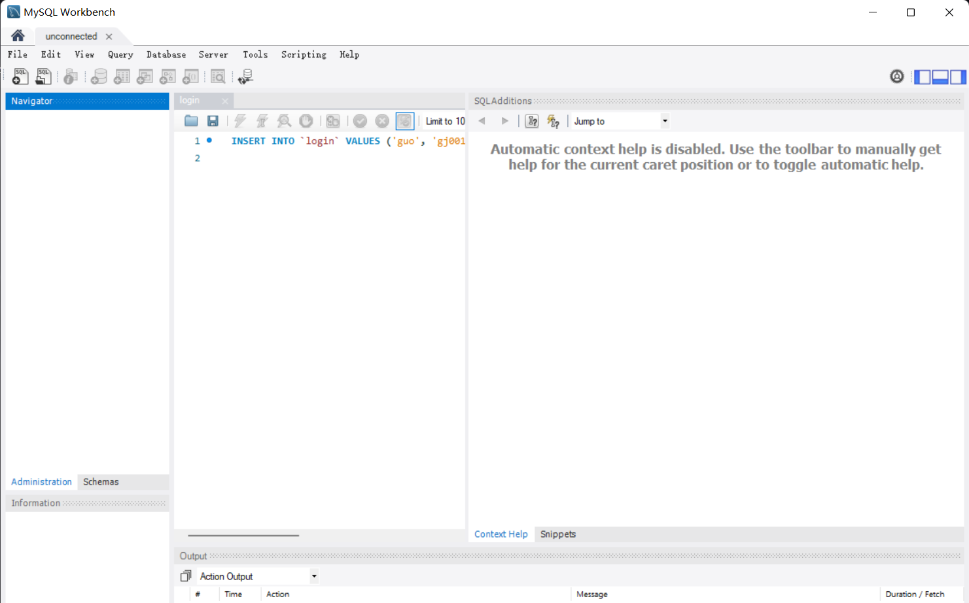Click the Duration / Fetch column header
Viewport: 969px width, 603px height.
pos(915,594)
